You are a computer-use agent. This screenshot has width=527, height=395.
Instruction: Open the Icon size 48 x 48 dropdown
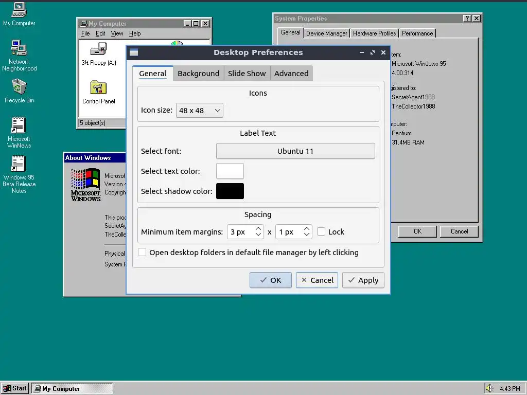(x=199, y=111)
